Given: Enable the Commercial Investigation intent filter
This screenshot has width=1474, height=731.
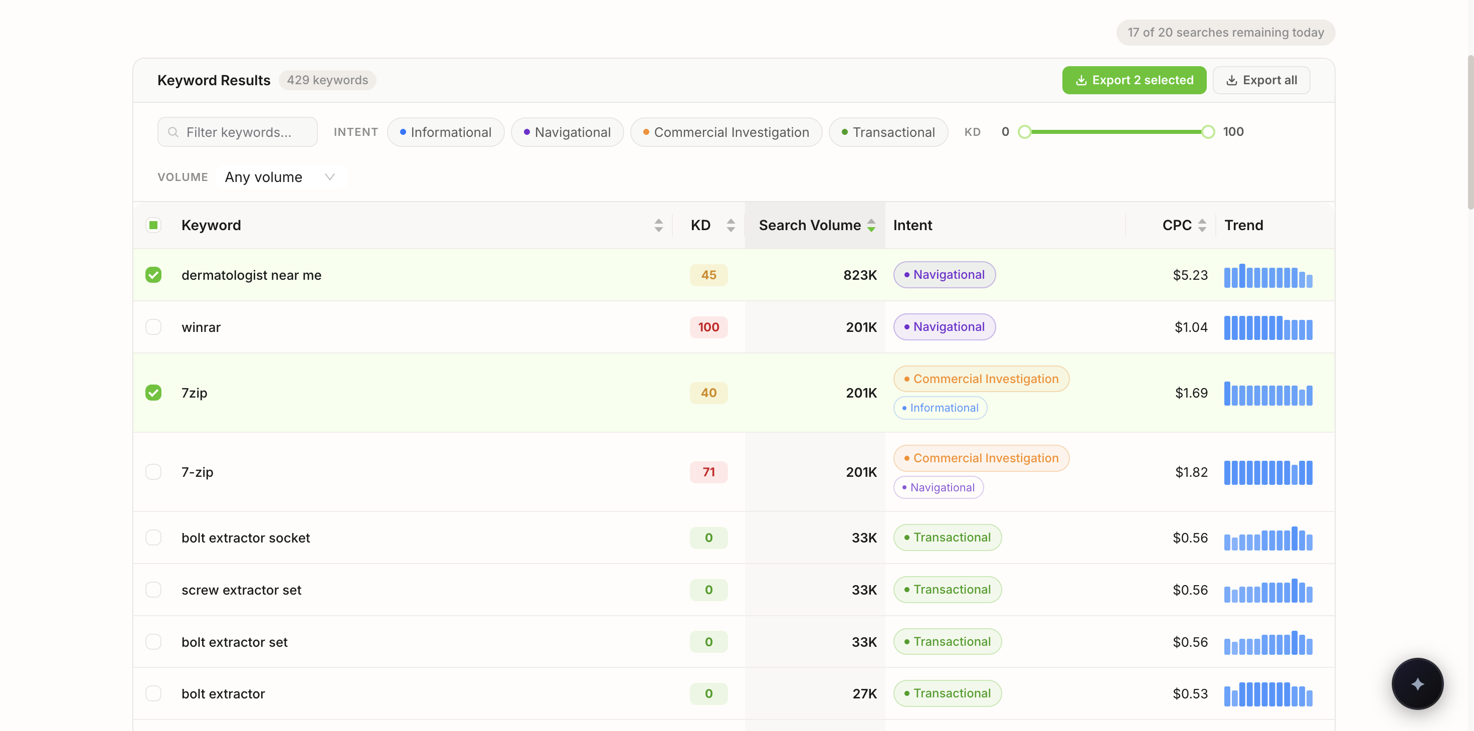Looking at the screenshot, I should pyautogui.click(x=725, y=132).
